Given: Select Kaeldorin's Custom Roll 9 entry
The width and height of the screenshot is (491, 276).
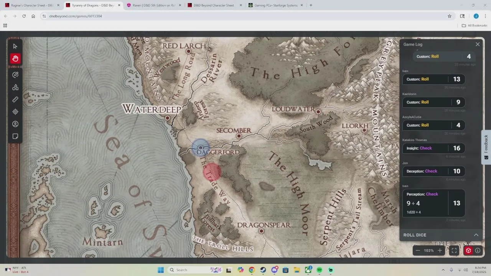Looking at the screenshot, I should point(433,102).
